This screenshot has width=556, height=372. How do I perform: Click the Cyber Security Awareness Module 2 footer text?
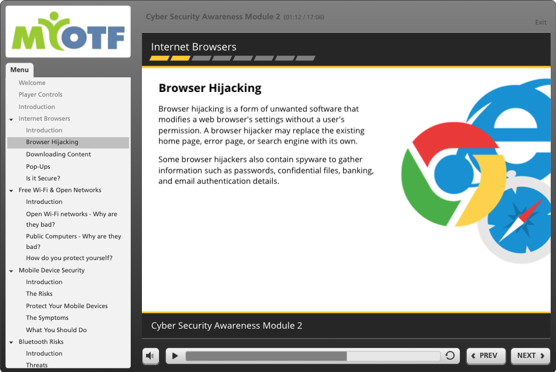pyautogui.click(x=226, y=326)
